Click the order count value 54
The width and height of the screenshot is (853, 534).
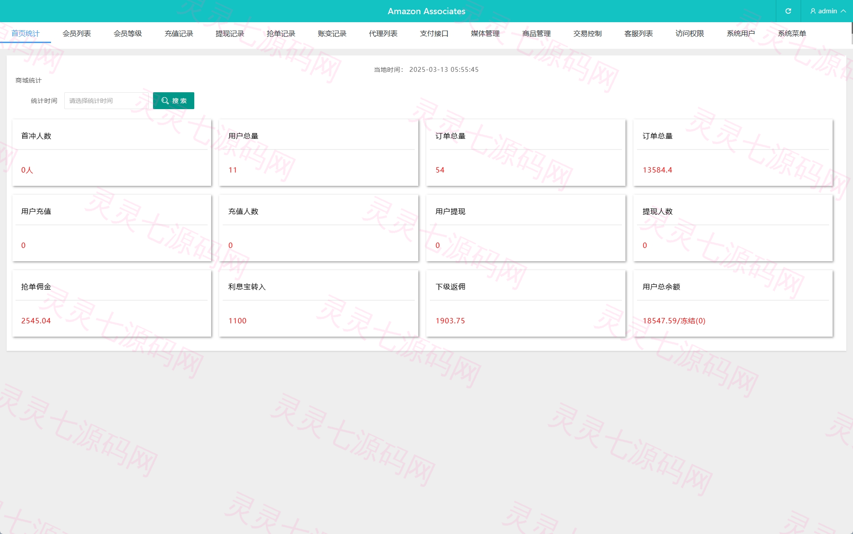tap(440, 170)
